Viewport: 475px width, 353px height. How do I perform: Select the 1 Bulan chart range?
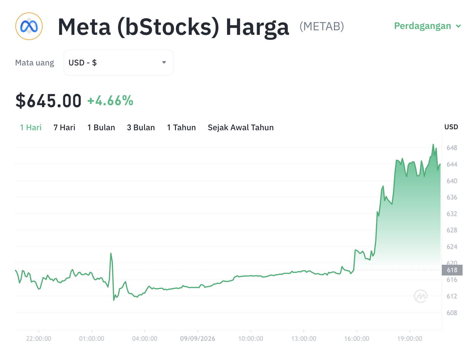coord(101,127)
